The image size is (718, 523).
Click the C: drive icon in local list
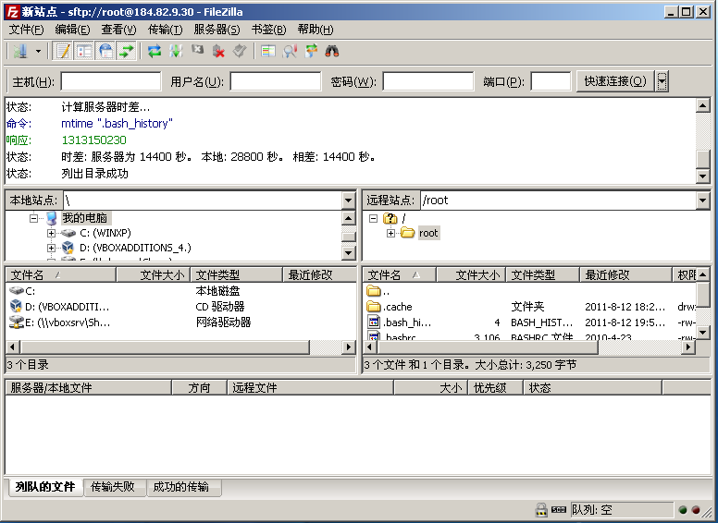point(17,291)
